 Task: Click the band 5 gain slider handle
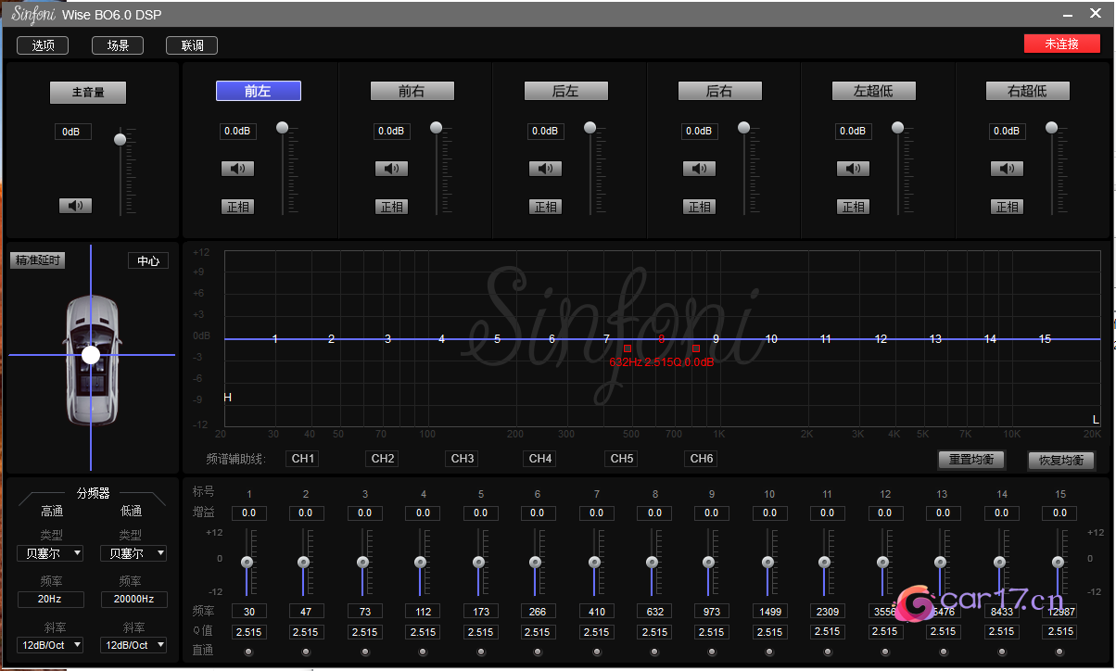click(479, 563)
